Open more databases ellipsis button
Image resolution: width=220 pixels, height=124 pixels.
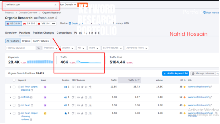[54, 24]
